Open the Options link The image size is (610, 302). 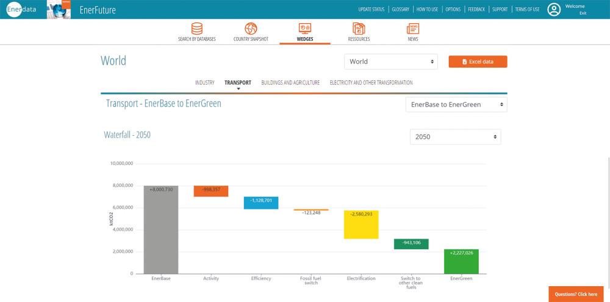coord(453,9)
